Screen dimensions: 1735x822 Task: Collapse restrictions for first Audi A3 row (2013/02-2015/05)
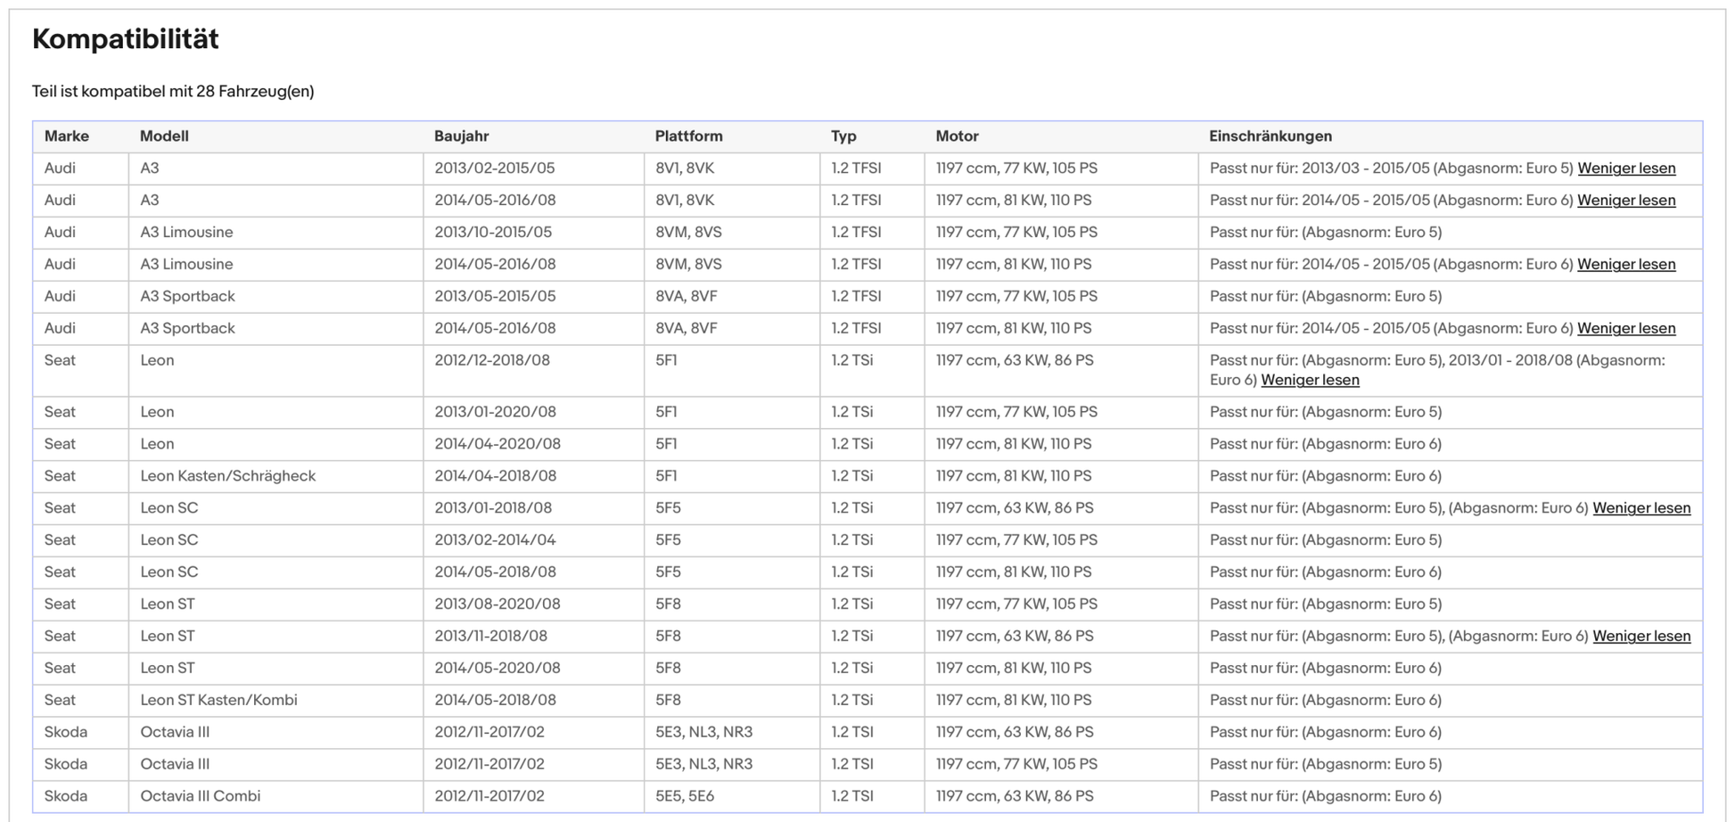tap(1625, 169)
